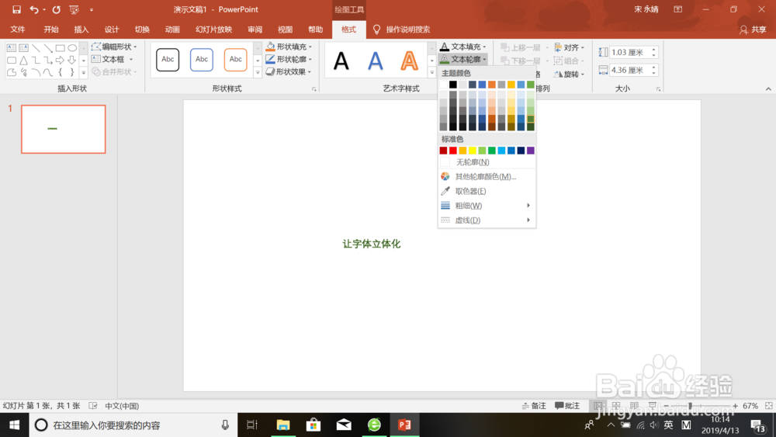This screenshot has height=437, width=776.
Task: Pick the standard yellow color swatch
Action: [472, 151]
